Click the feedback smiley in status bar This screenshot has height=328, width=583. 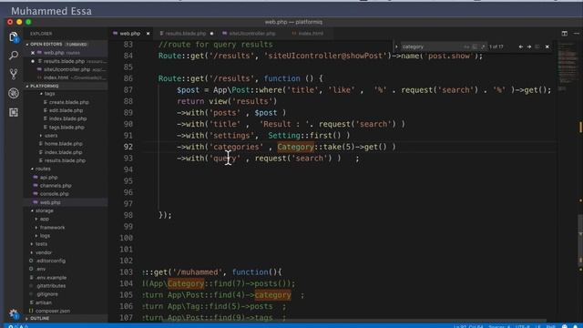[565, 326]
